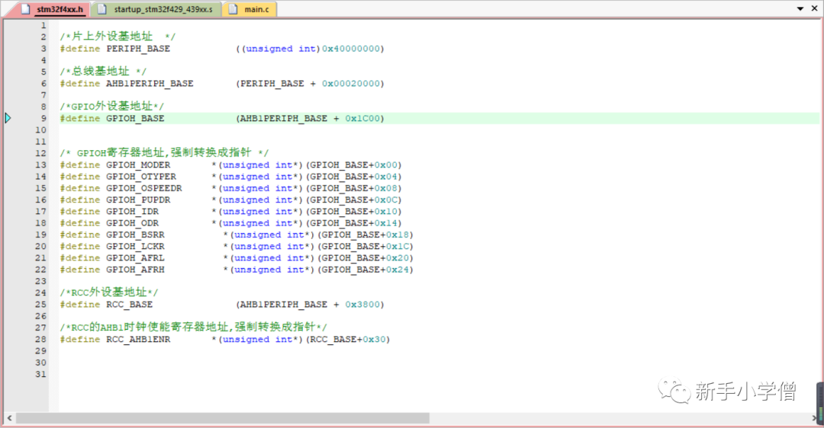Screen dimensions: 824x428
Task: Click the comment /*片上外设基地址 */
Action: tap(117, 37)
